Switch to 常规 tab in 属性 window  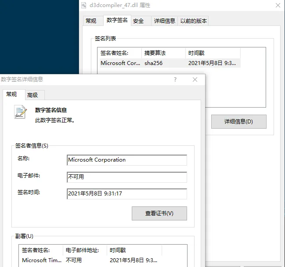91,21
